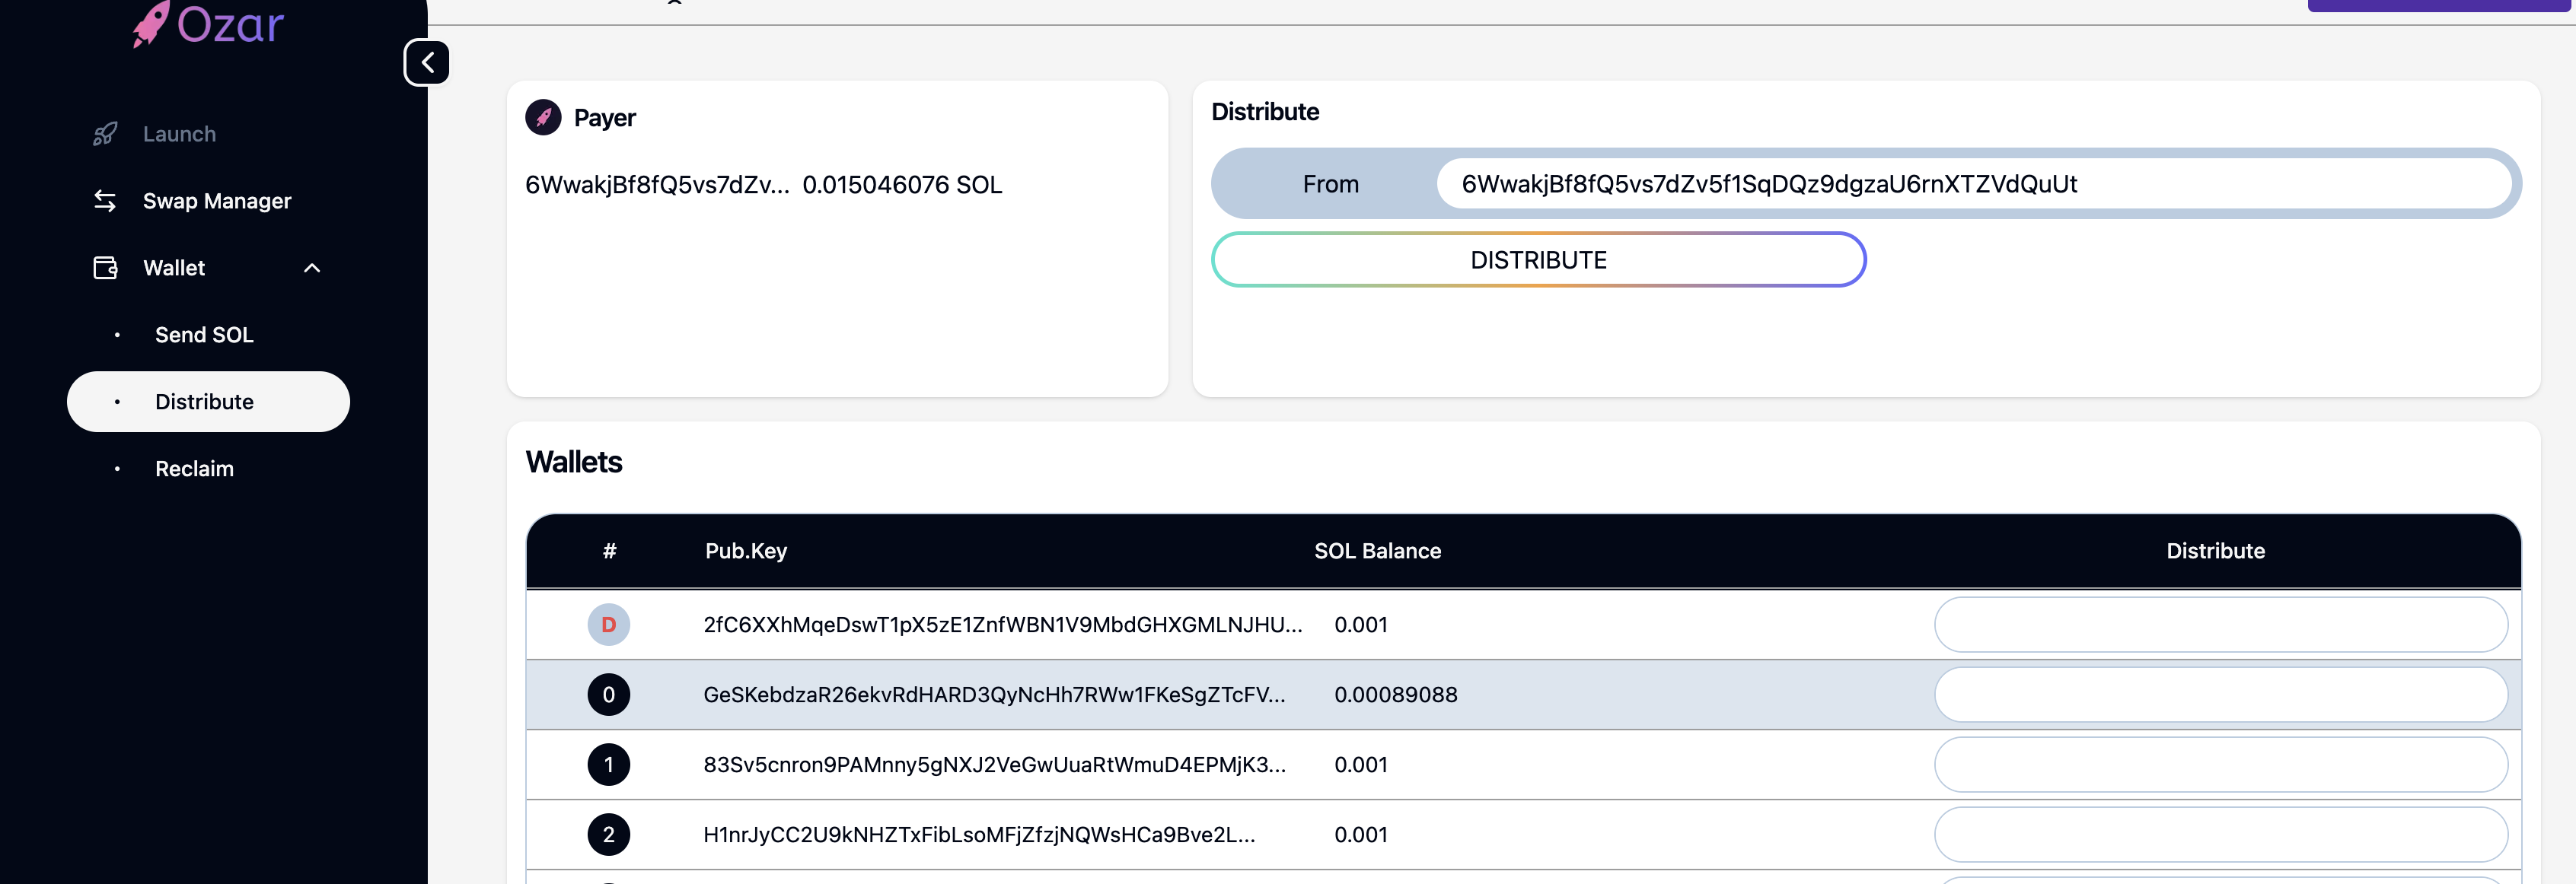Click the red D wallet badge
Viewport: 2576px width, 884px height.
point(608,625)
